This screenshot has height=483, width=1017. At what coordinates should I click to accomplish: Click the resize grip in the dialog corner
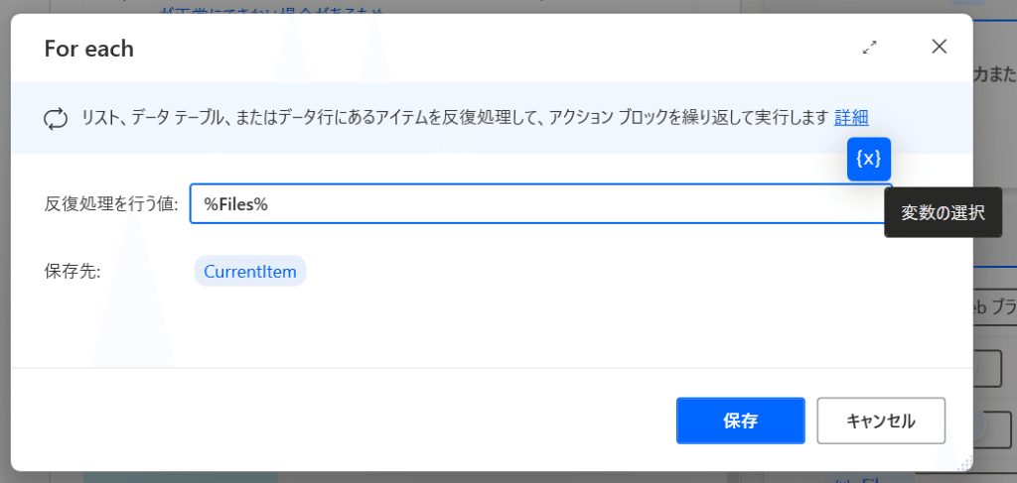click(965, 462)
